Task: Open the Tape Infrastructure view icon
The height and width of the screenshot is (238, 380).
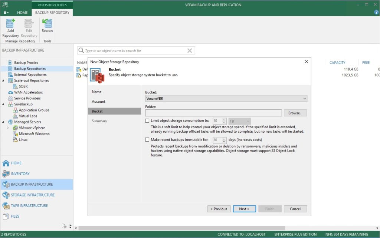Action: point(6,205)
